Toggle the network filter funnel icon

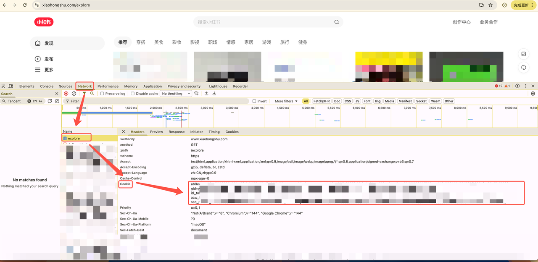(84, 94)
